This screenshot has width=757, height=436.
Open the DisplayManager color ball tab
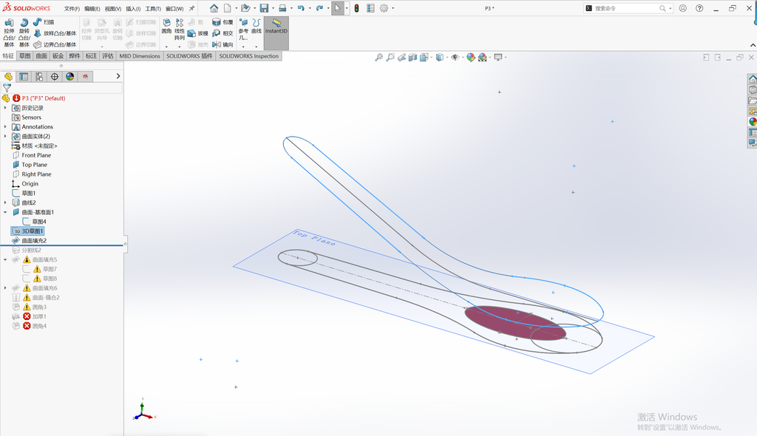70,77
